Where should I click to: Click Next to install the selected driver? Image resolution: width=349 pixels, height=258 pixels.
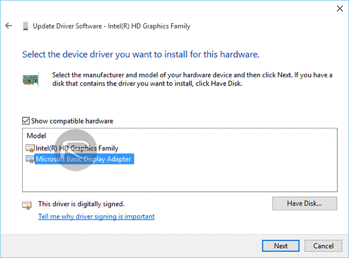point(280,246)
